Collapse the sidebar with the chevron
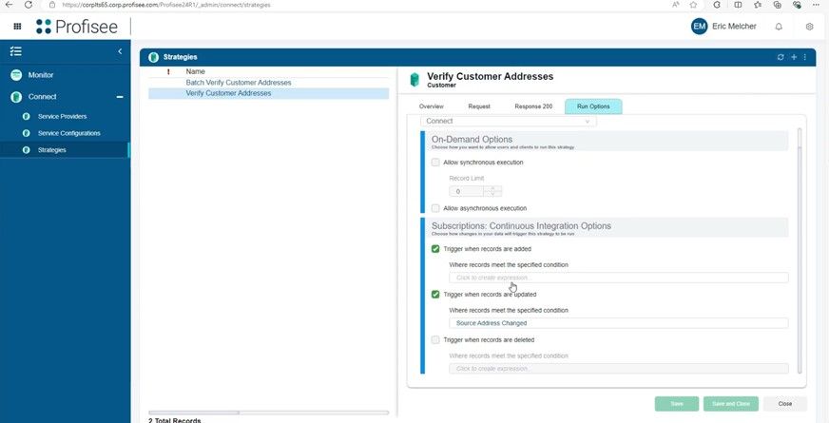The height and width of the screenshot is (423, 829). click(120, 51)
